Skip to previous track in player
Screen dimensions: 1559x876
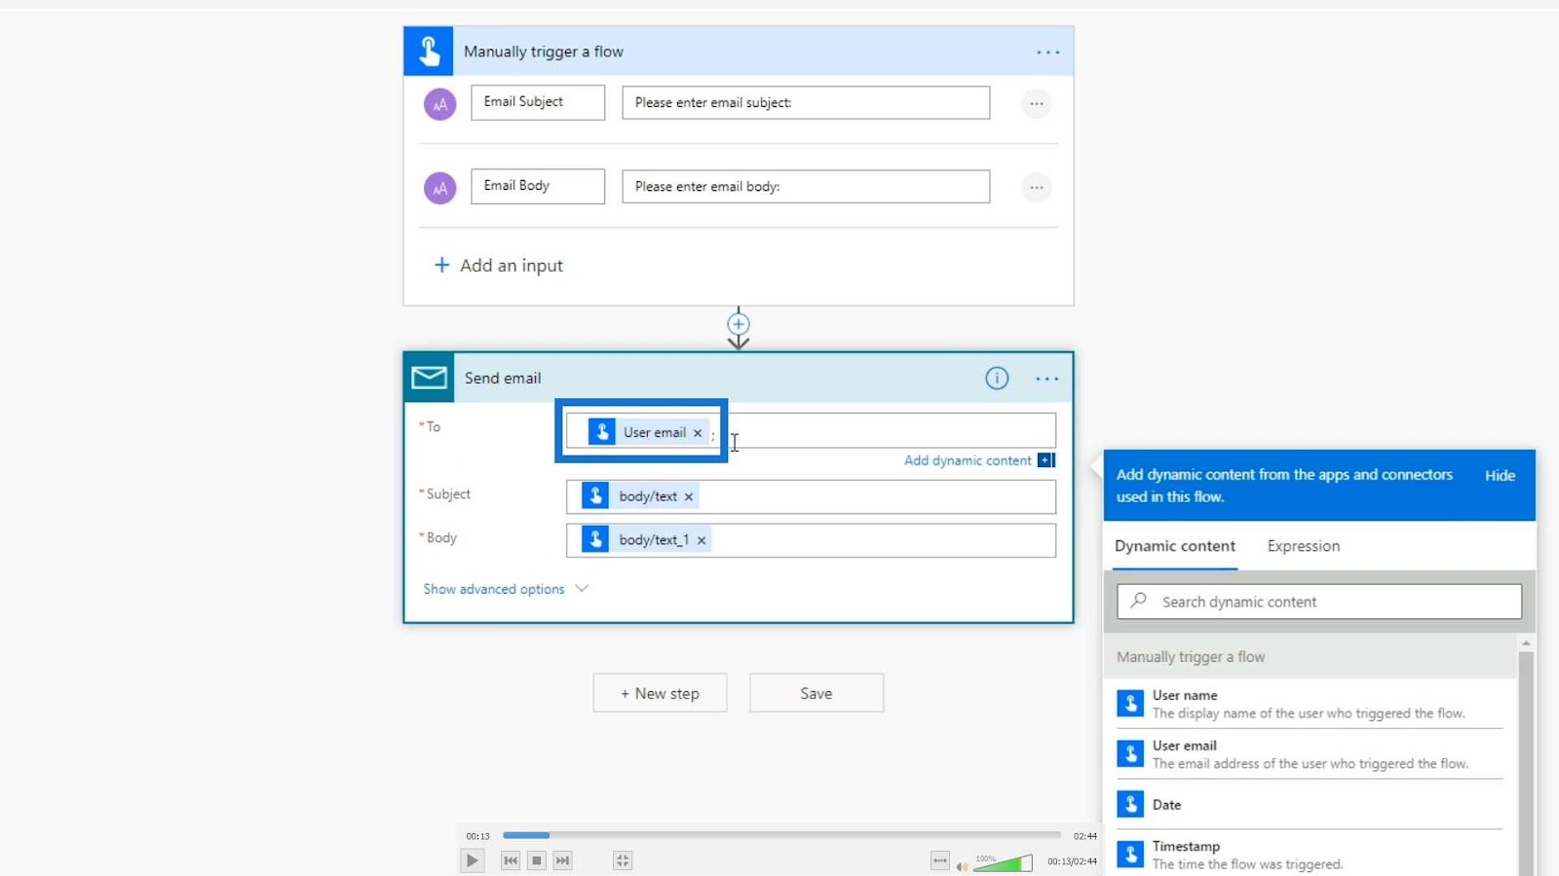(511, 860)
